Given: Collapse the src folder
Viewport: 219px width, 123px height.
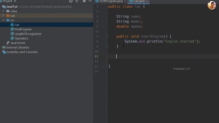Looking at the screenshot, I should (3, 20).
